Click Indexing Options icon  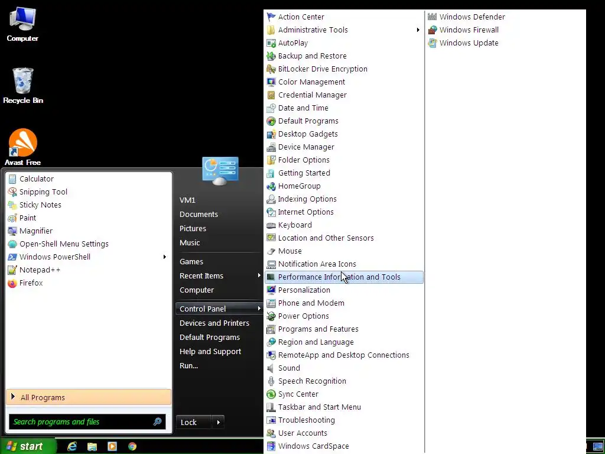click(271, 199)
